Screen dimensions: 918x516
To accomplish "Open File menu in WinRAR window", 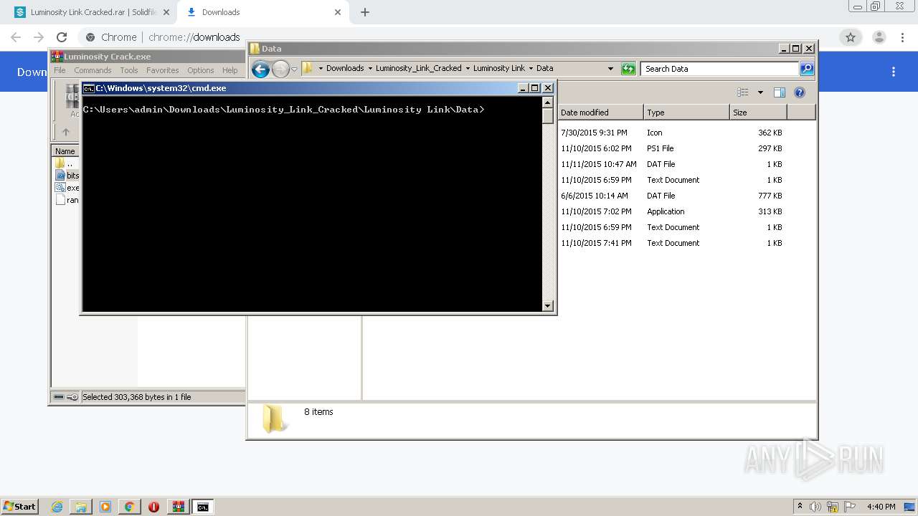I will point(60,70).
